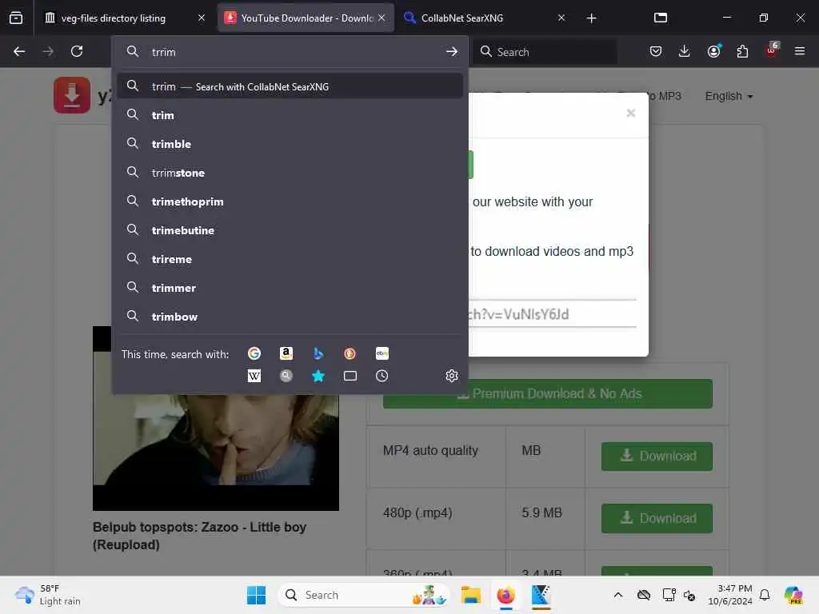Search history with the clock icon

[x=382, y=376]
